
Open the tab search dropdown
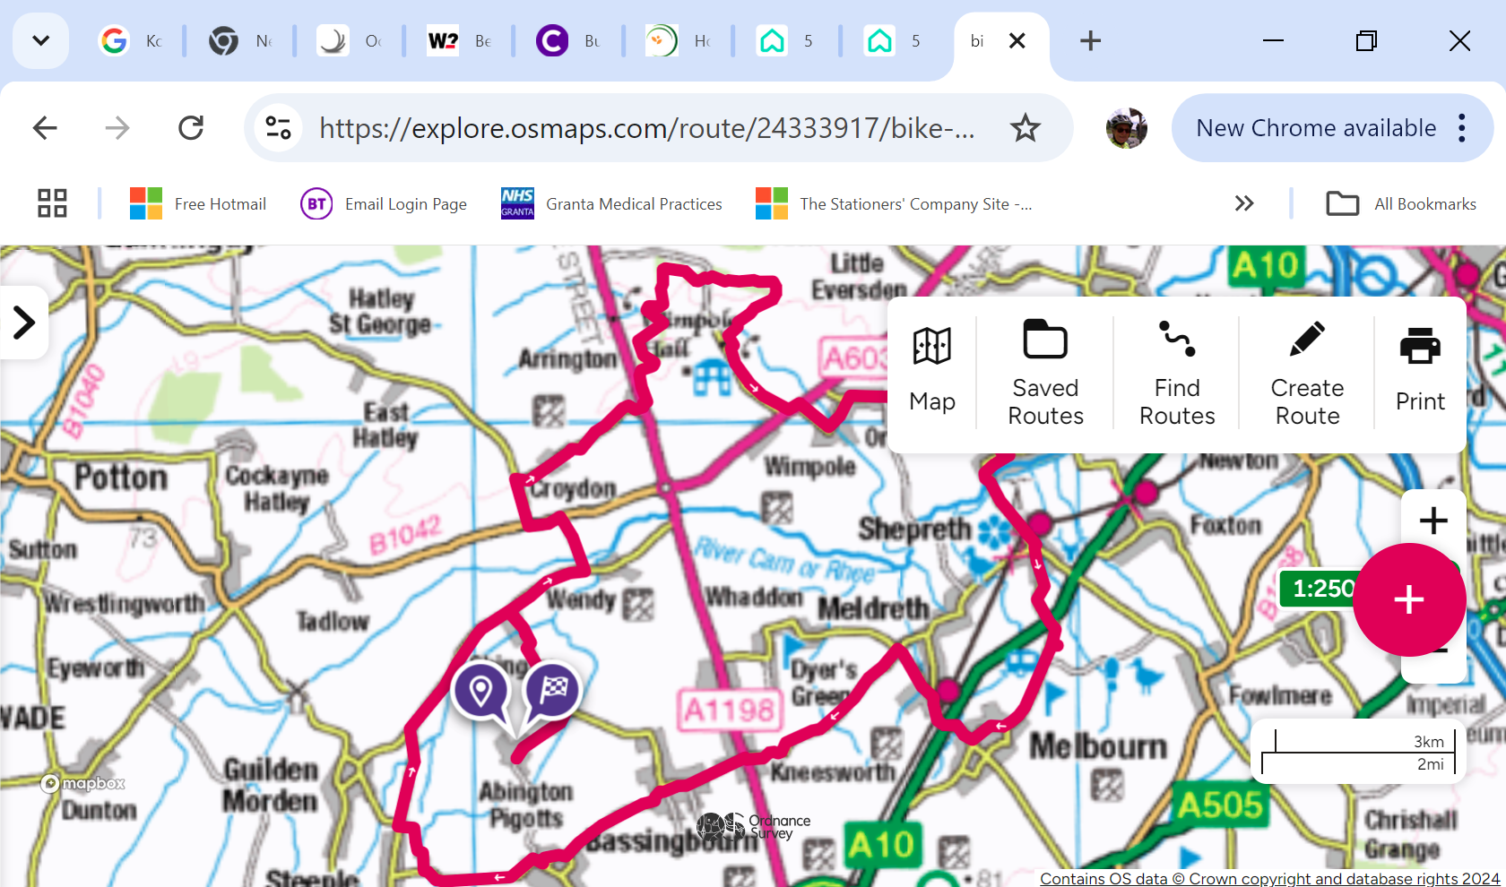40,41
